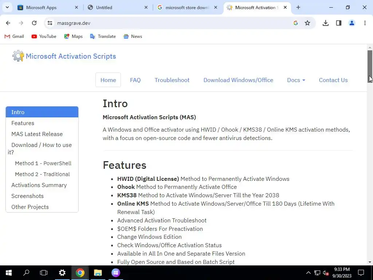Bookmark this page with the star icon
The image size is (373, 280).
tap(307, 23)
